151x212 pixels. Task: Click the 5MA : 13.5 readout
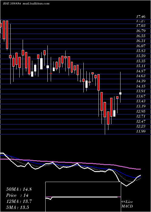pos(18,207)
